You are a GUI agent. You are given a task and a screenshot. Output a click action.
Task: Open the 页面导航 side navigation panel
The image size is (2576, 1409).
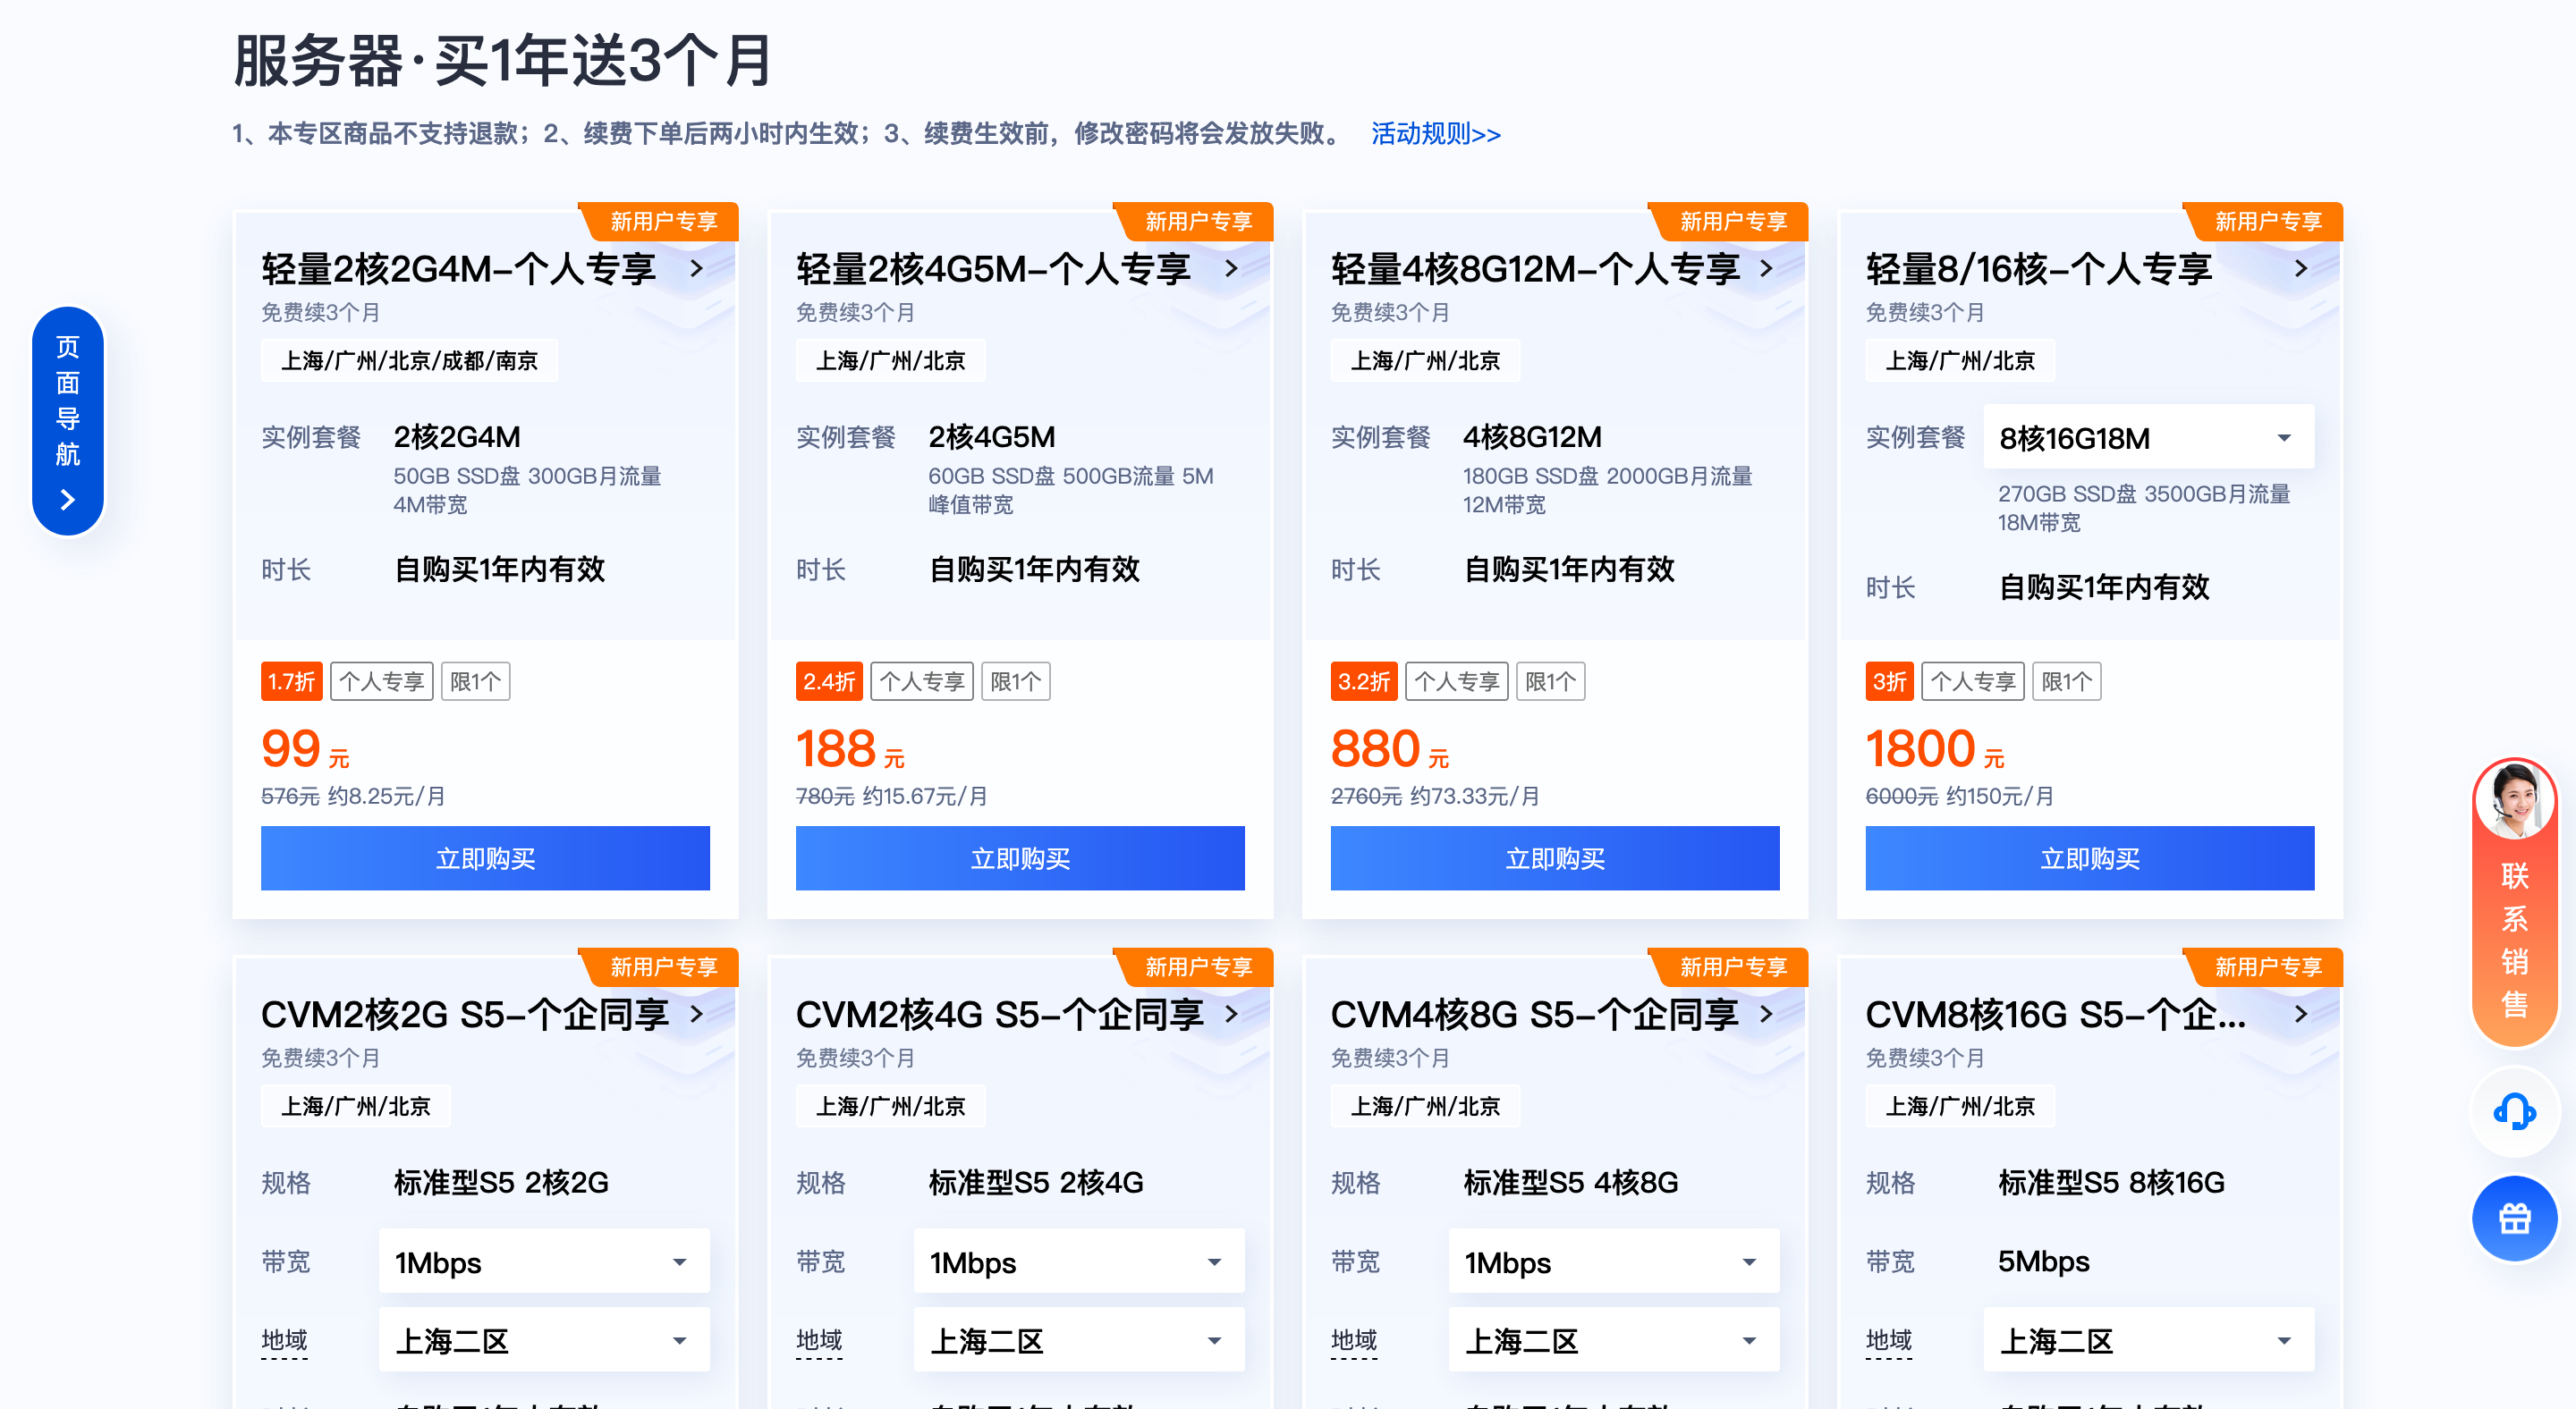[x=68, y=421]
